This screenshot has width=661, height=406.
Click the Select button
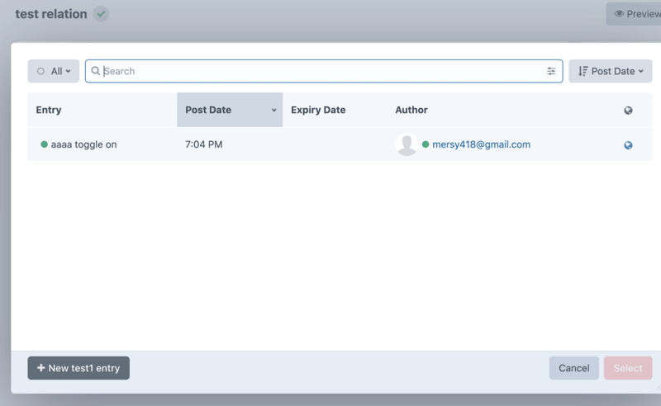coord(627,368)
